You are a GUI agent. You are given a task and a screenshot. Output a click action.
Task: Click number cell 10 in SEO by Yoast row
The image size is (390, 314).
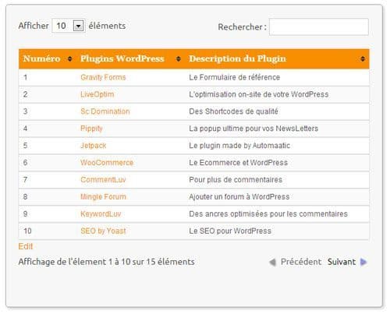(27, 231)
